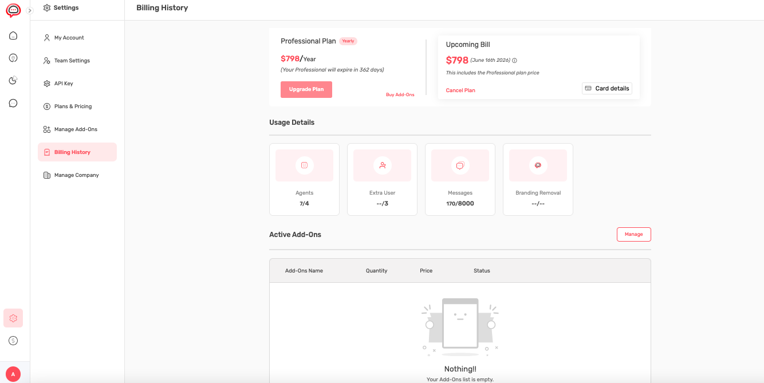The height and width of the screenshot is (383, 764).
Task: Open the Manage Company section
Action: (x=76, y=175)
